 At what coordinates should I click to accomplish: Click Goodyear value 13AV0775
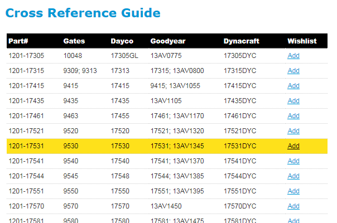click(x=166, y=56)
